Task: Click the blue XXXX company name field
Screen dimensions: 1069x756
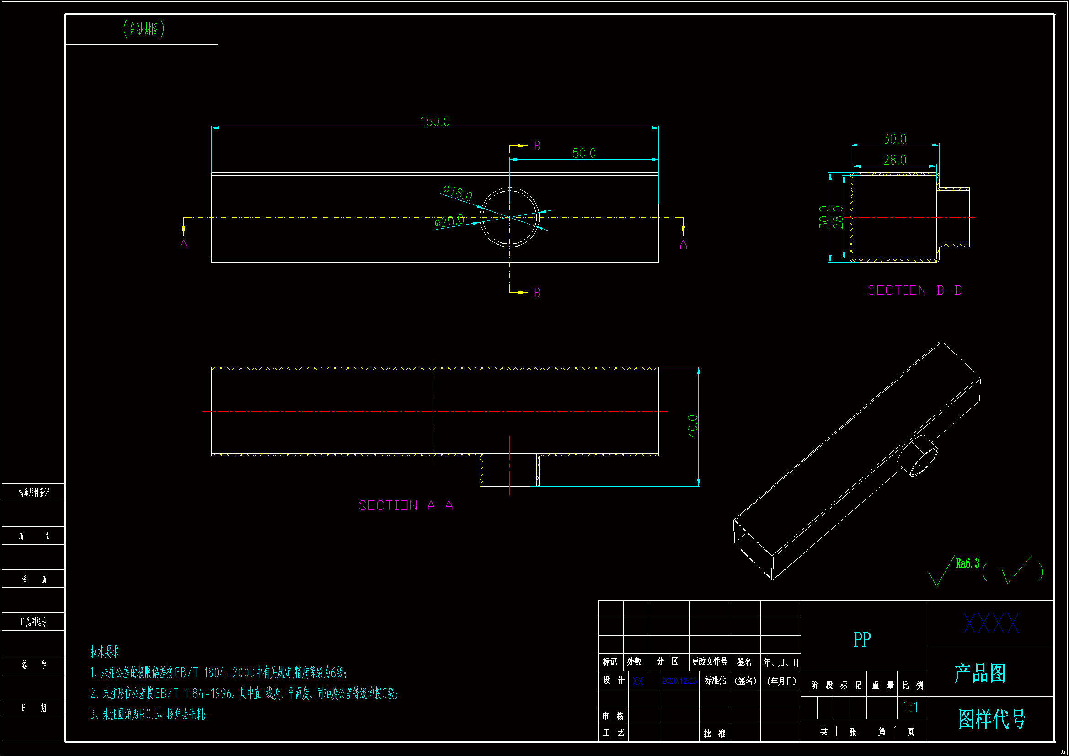Action: pyautogui.click(x=991, y=623)
